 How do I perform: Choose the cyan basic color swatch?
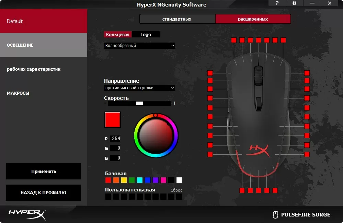tap(139, 180)
